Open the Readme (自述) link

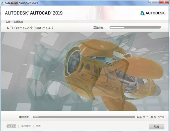tap(38, 126)
